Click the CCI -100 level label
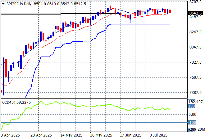 (192, 123)
